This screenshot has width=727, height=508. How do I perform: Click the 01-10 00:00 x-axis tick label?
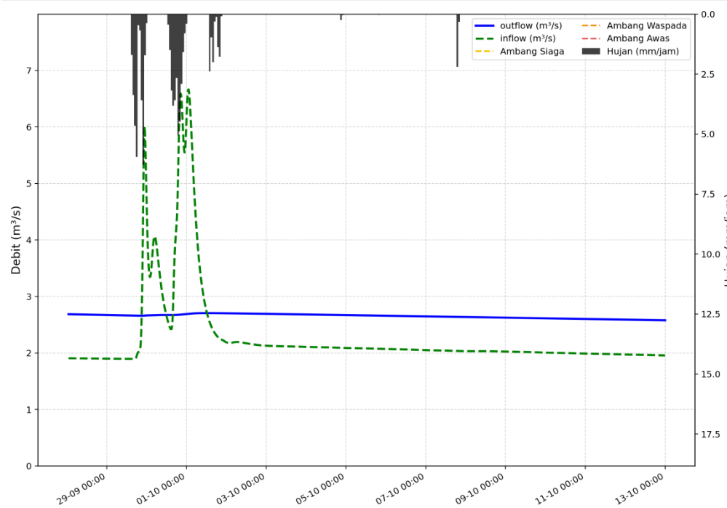[x=162, y=488]
